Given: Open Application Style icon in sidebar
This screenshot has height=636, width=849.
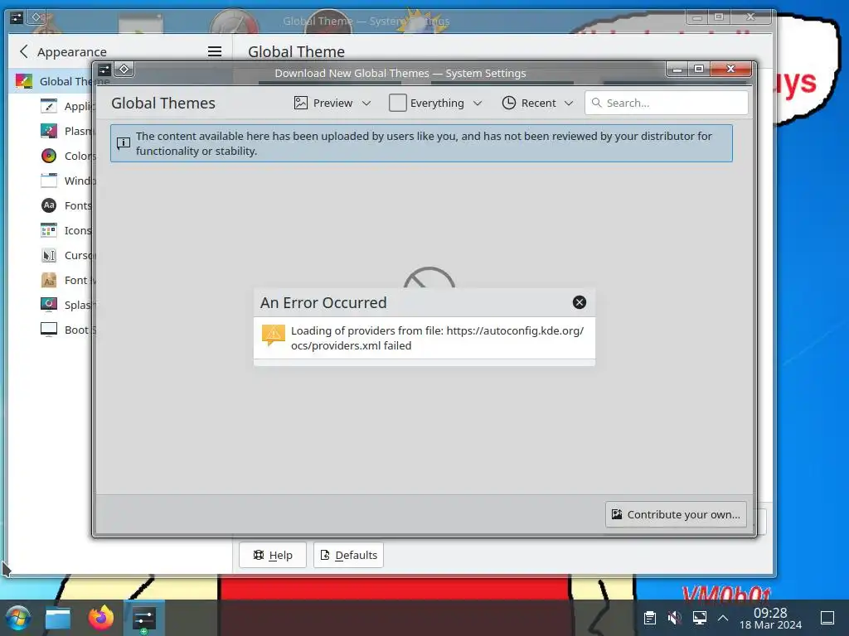Looking at the screenshot, I should coord(49,106).
